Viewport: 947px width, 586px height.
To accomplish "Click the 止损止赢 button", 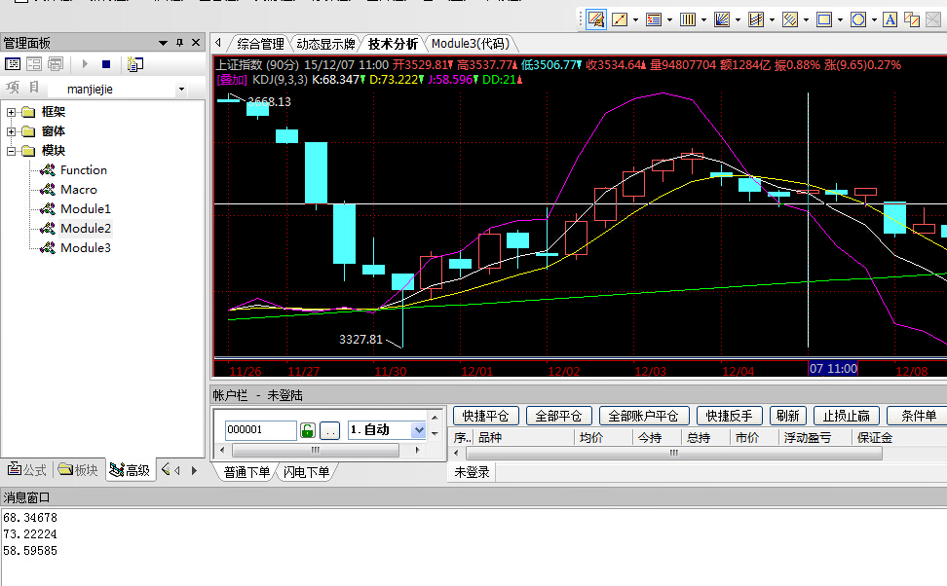I will pyautogui.click(x=846, y=416).
